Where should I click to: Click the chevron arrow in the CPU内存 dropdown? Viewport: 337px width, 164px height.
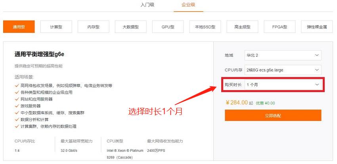(317, 70)
